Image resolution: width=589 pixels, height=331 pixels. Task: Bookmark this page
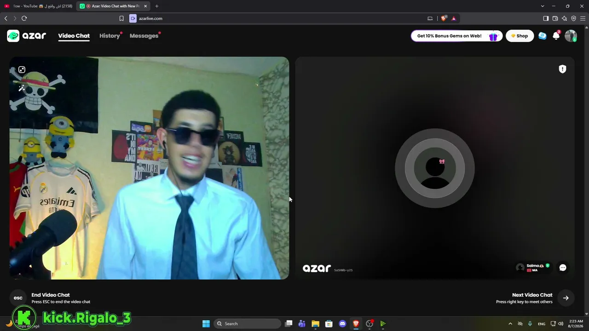(121, 18)
